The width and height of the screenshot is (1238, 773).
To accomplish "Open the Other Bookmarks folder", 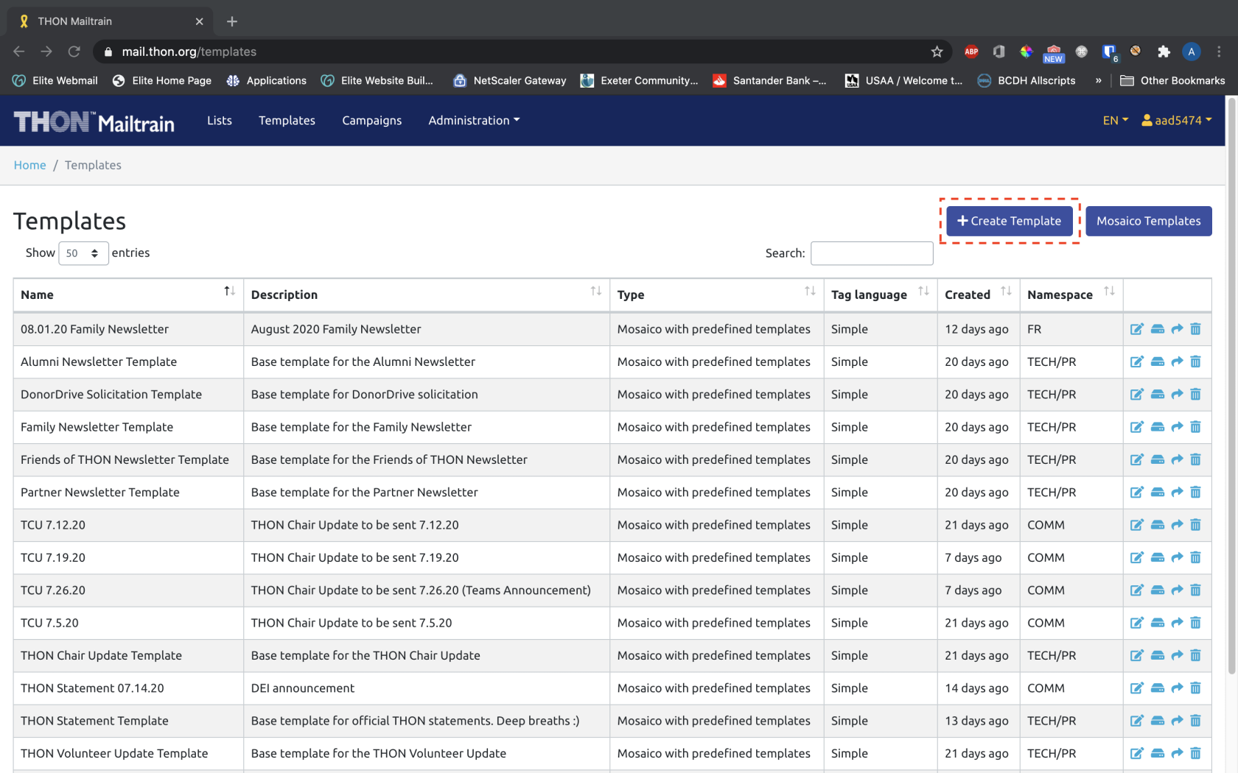I will pos(1172,80).
